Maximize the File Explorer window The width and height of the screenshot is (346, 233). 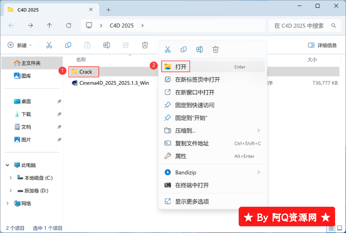[x=317, y=6]
